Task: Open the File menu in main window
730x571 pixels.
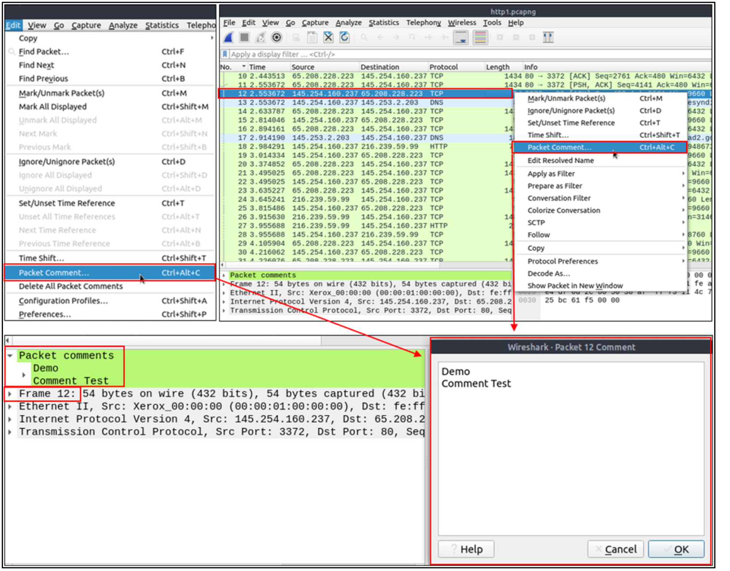Action: tap(229, 23)
